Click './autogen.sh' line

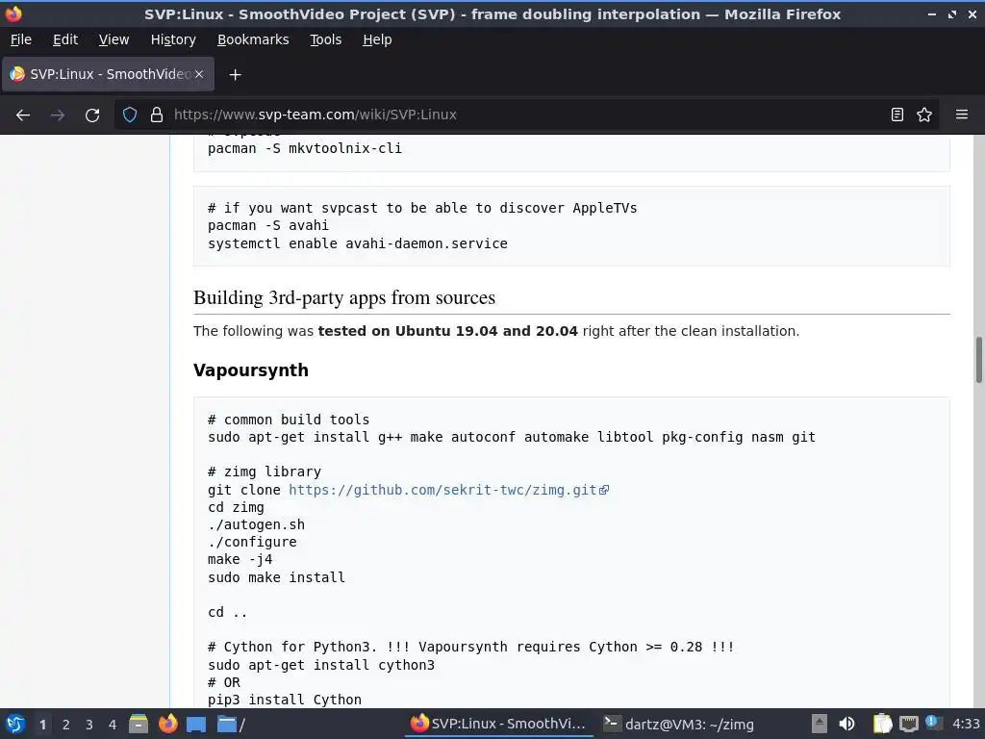[256, 524]
